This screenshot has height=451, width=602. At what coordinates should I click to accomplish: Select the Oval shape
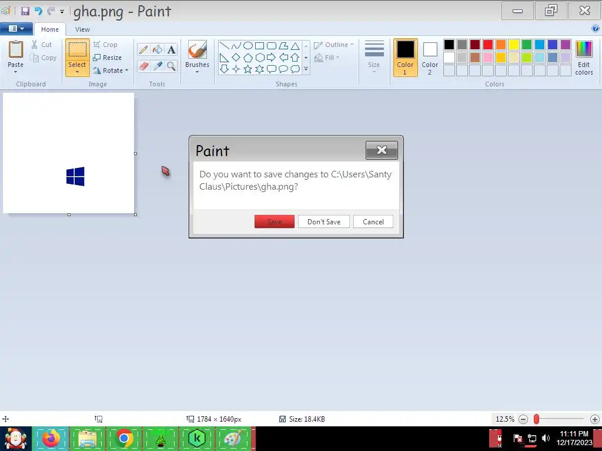click(248, 46)
